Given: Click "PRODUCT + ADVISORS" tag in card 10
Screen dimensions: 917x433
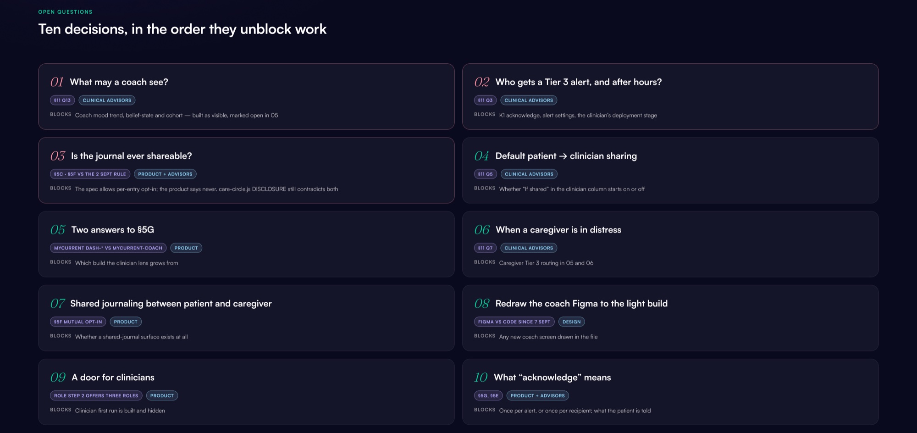Looking at the screenshot, I should pyautogui.click(x=537, y=395).
